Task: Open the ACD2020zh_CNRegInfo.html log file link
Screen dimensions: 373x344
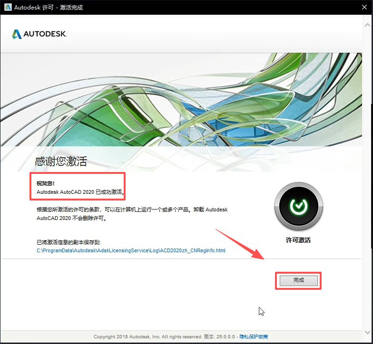Action: (131, 250)
